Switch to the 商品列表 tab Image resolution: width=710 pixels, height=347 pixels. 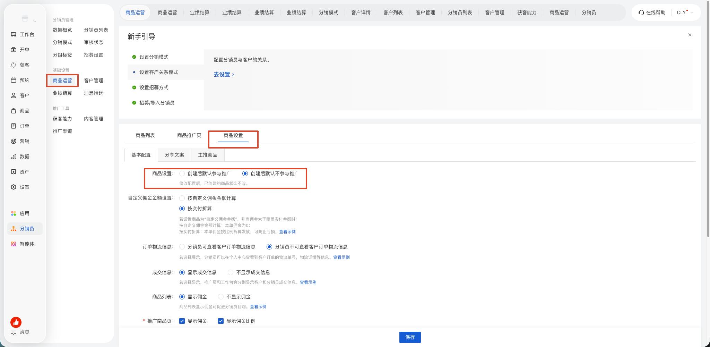(x=145, y=135)
